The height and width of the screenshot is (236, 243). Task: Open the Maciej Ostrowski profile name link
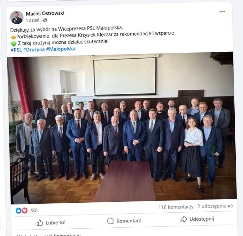tap(45, 14)
